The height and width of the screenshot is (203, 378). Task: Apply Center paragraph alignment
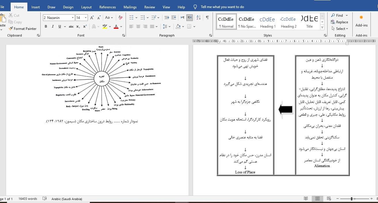pyautogui.click(x=138, y=26)
